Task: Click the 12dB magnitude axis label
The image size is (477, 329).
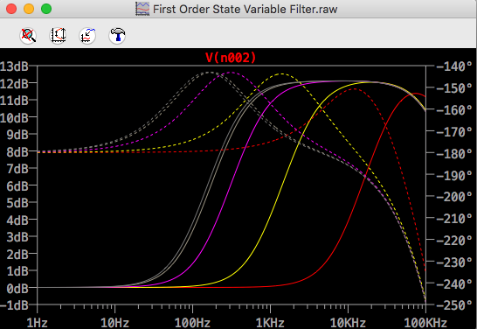Action: tap(14, 83)
